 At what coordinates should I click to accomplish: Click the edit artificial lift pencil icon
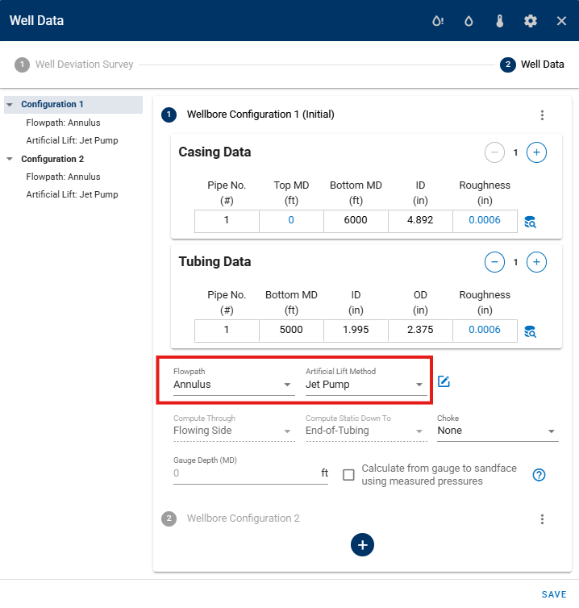coord(444,381)
